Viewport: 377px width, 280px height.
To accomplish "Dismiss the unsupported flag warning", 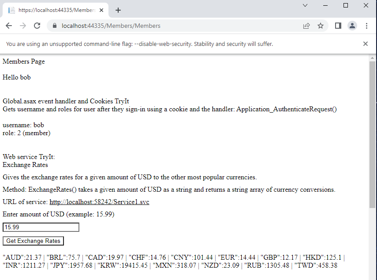I will pos(366,44).
